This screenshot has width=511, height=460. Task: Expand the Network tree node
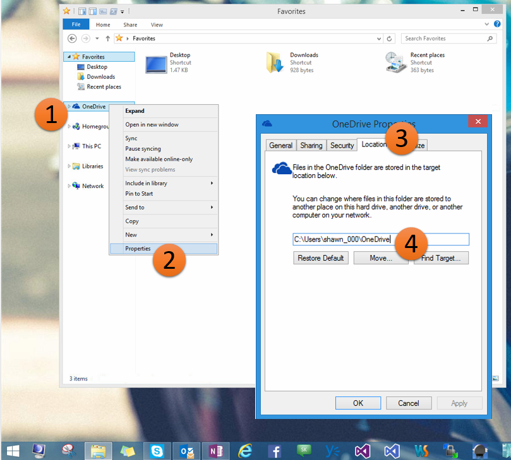pyautogui.click(x=69, y=186)
